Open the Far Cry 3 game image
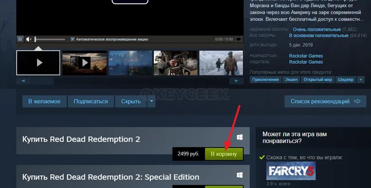 pyautogui.click(x=291, y=171)
